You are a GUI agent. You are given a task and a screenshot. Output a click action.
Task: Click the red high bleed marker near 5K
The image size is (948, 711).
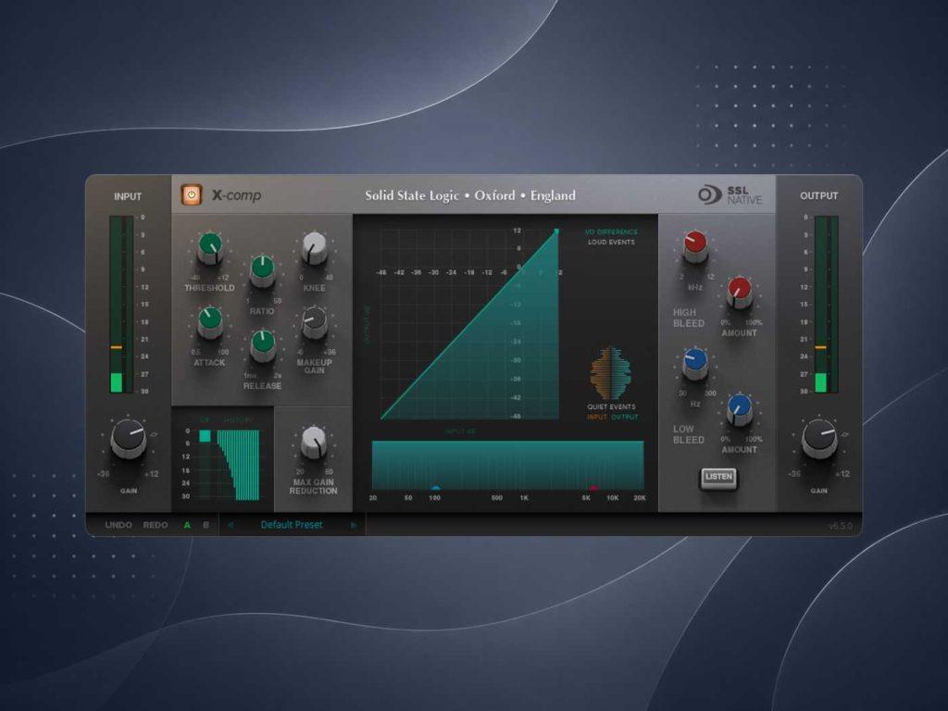(x=593, y=487)
